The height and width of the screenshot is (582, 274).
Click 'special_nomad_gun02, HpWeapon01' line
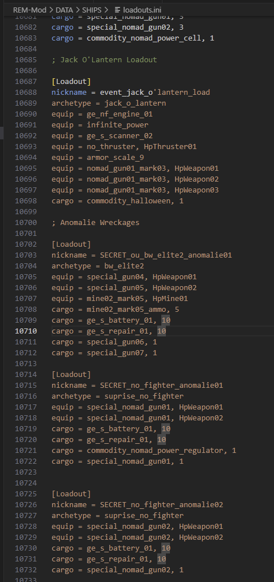pyautogui.click(x=137, y=527)
